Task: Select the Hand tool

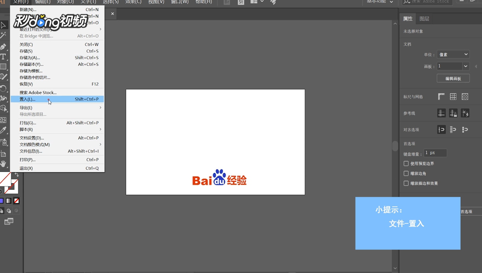Action: (3, 164)
